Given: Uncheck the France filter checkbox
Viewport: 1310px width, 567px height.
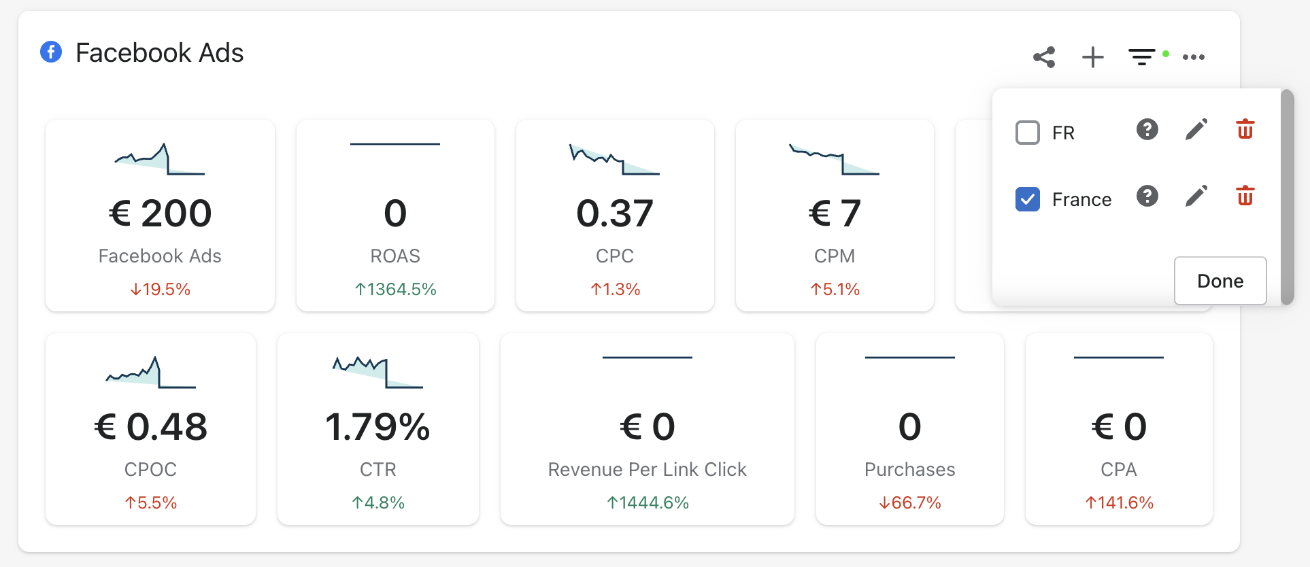Looking at the screenshot, I should (1028, 199).
